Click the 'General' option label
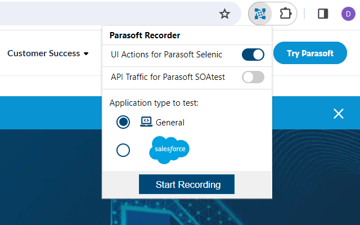The width and height of the screenshot is (360, 225). click(170, 123)
